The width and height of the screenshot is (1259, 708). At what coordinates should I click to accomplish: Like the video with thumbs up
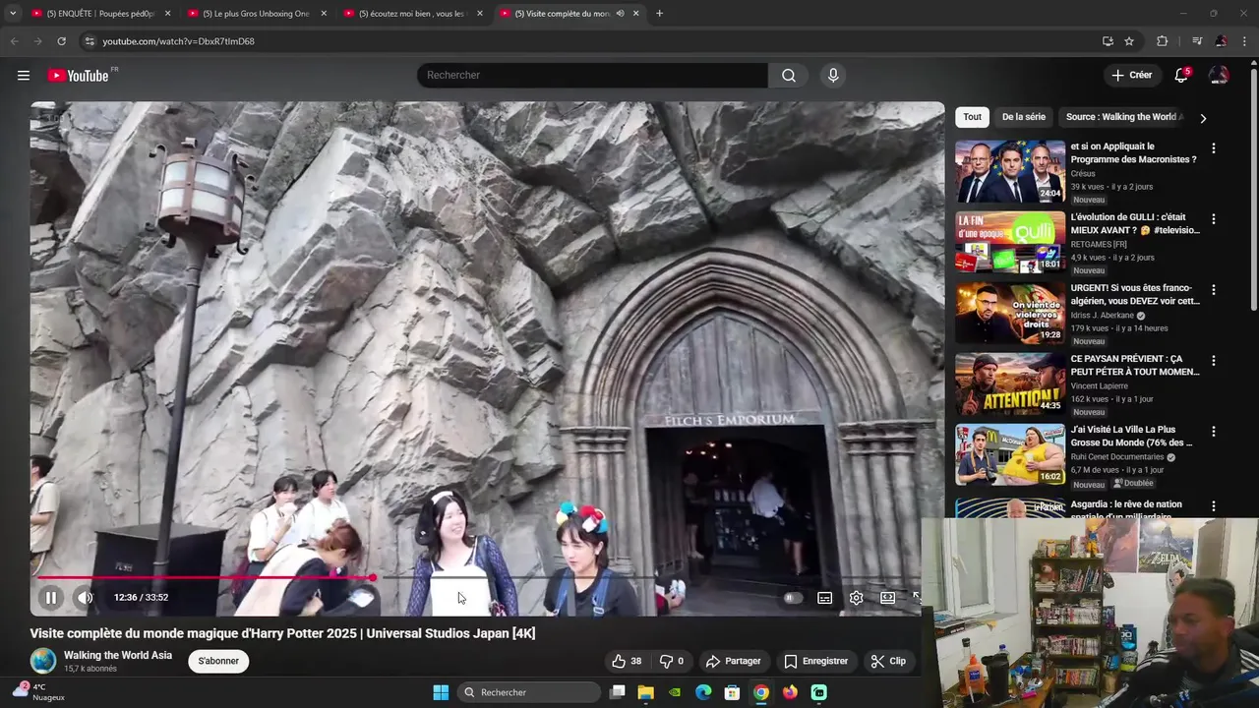627,661
